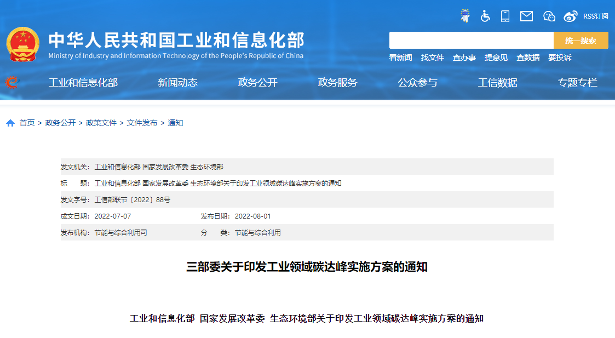Click the 成文日期 value 2022-07-07
This screenshot has height=338, width=615.
113,216
